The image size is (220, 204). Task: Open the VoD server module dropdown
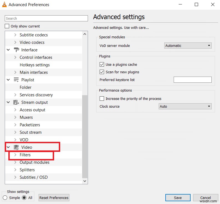(188, 46)
